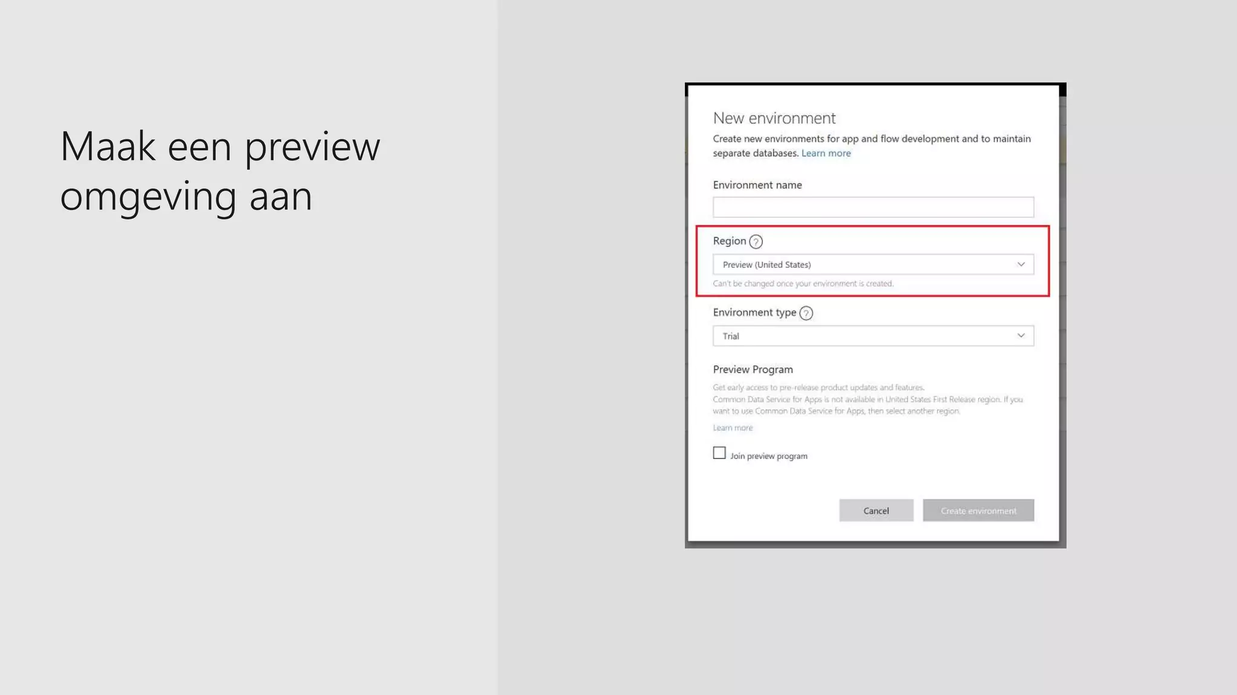Image resolution: width=1237 pixels, height=695 pixels.
Task: Click the Create environment button
Action: 978,510
